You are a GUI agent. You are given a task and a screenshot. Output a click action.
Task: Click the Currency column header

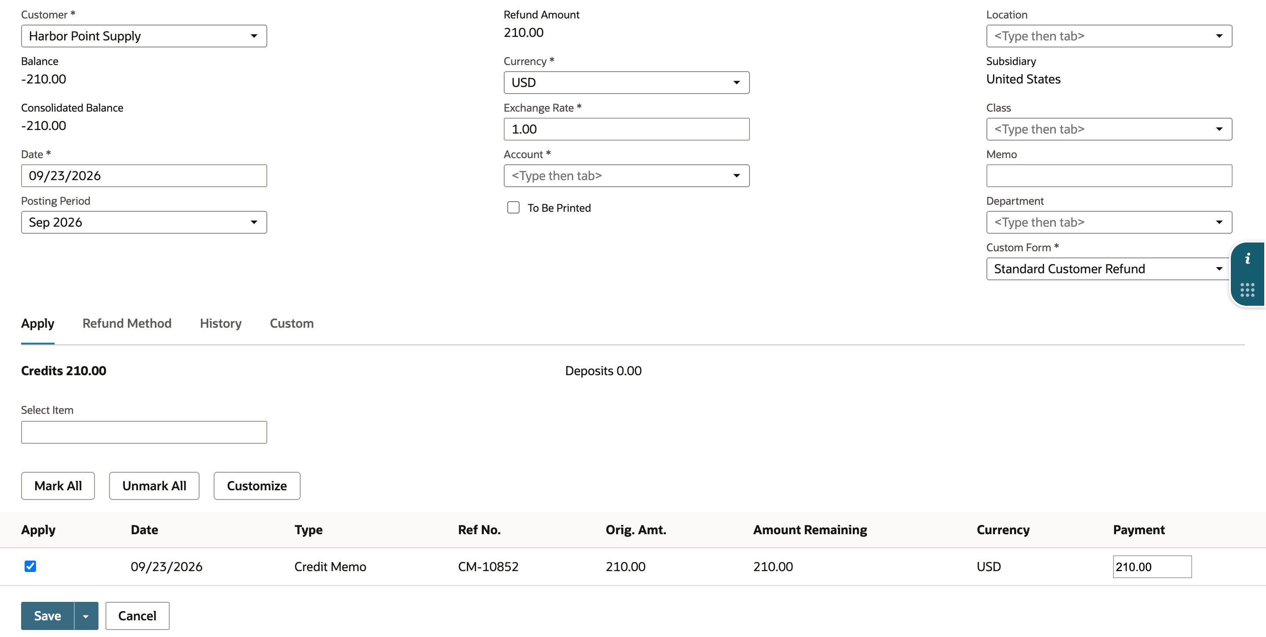click(x=1003, y=530)
